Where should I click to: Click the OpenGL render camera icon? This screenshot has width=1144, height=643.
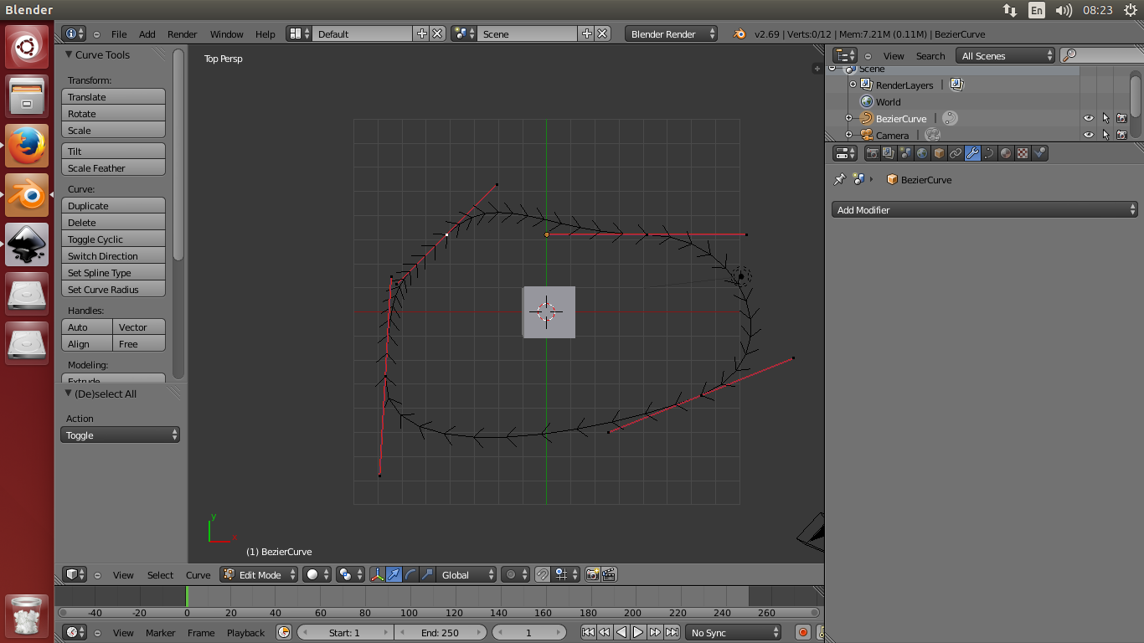(593, 574)
